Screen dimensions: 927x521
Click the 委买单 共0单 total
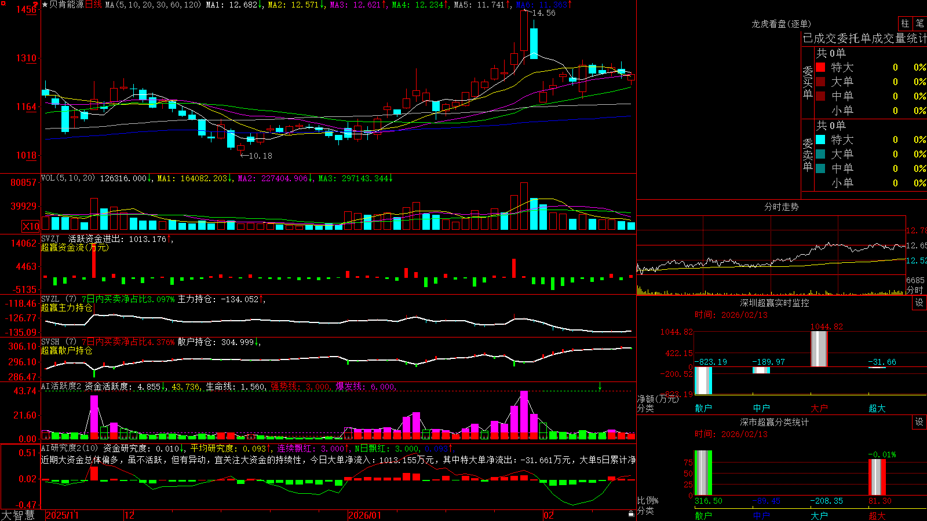(x=831, y=53)
